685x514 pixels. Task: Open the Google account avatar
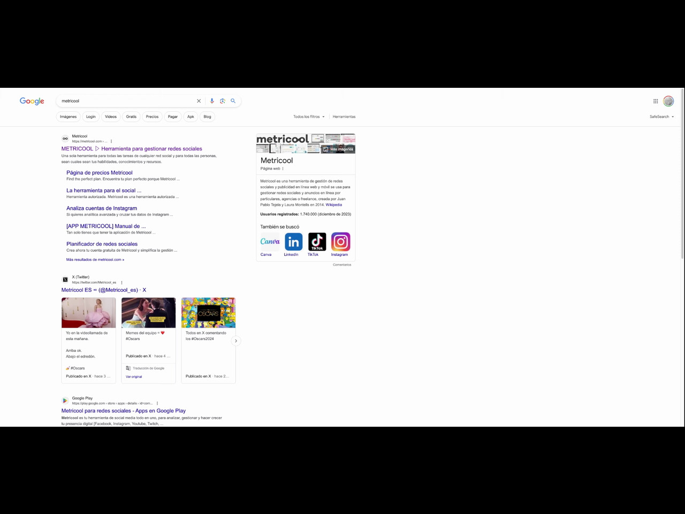[x=668, y=101]
